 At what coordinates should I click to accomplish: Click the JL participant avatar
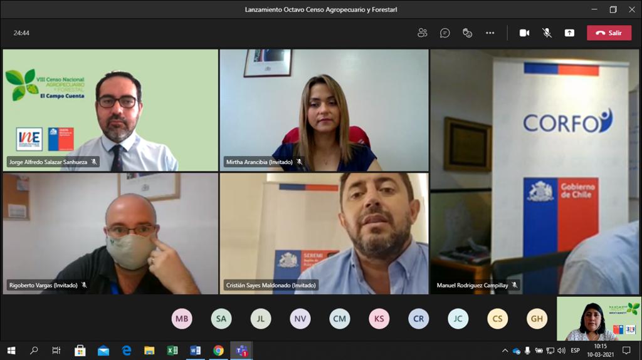tap(261, 319)
